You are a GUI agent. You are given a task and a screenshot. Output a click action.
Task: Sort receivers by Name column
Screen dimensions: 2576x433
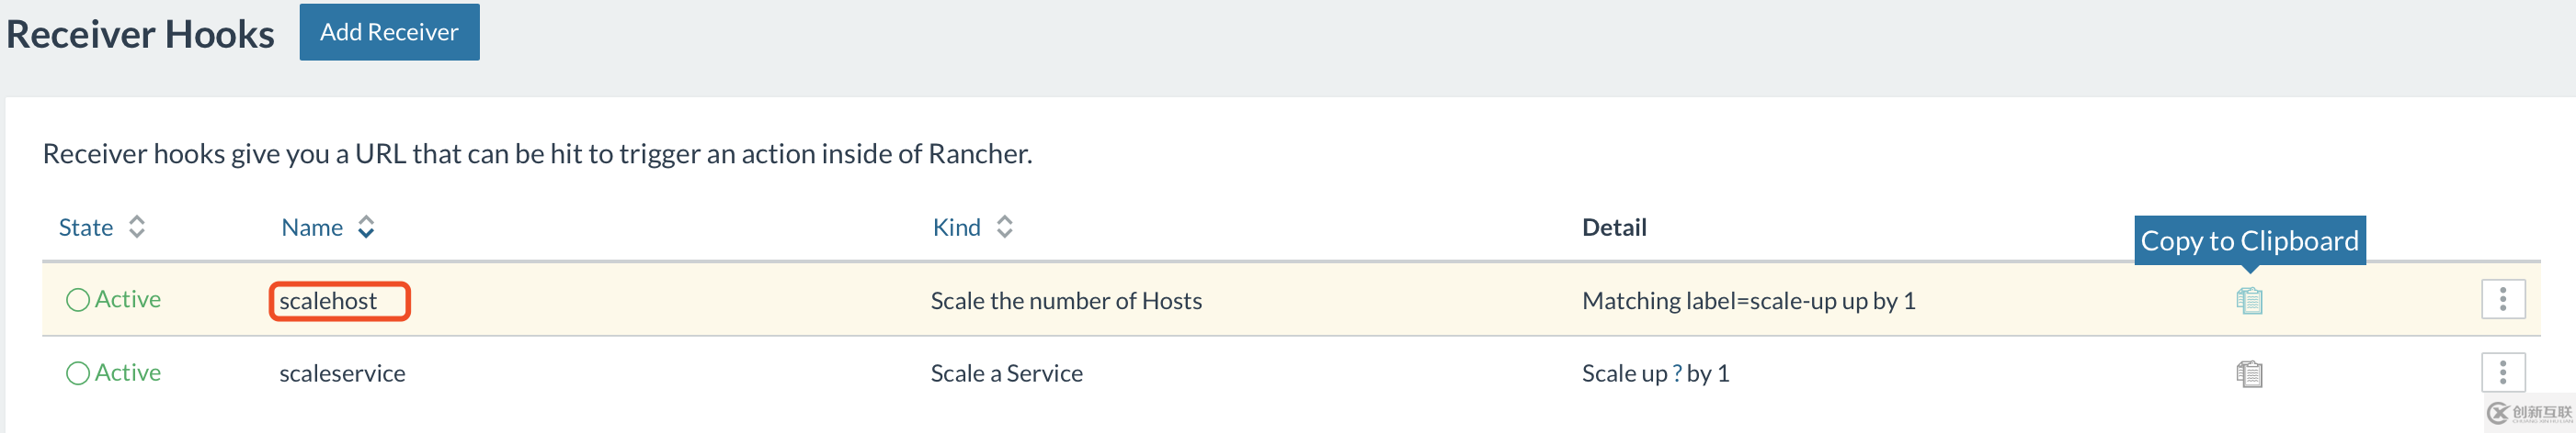(x=312, y=228)
